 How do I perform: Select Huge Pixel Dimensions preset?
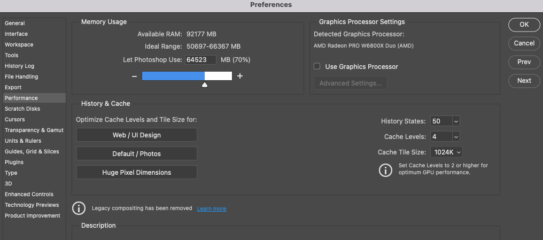tap(136, 173)
